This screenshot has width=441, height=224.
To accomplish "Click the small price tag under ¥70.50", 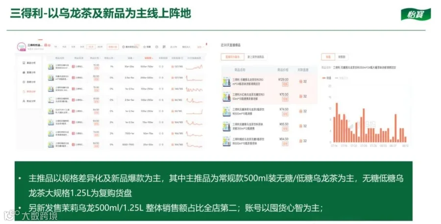I will tap(285, 99).
